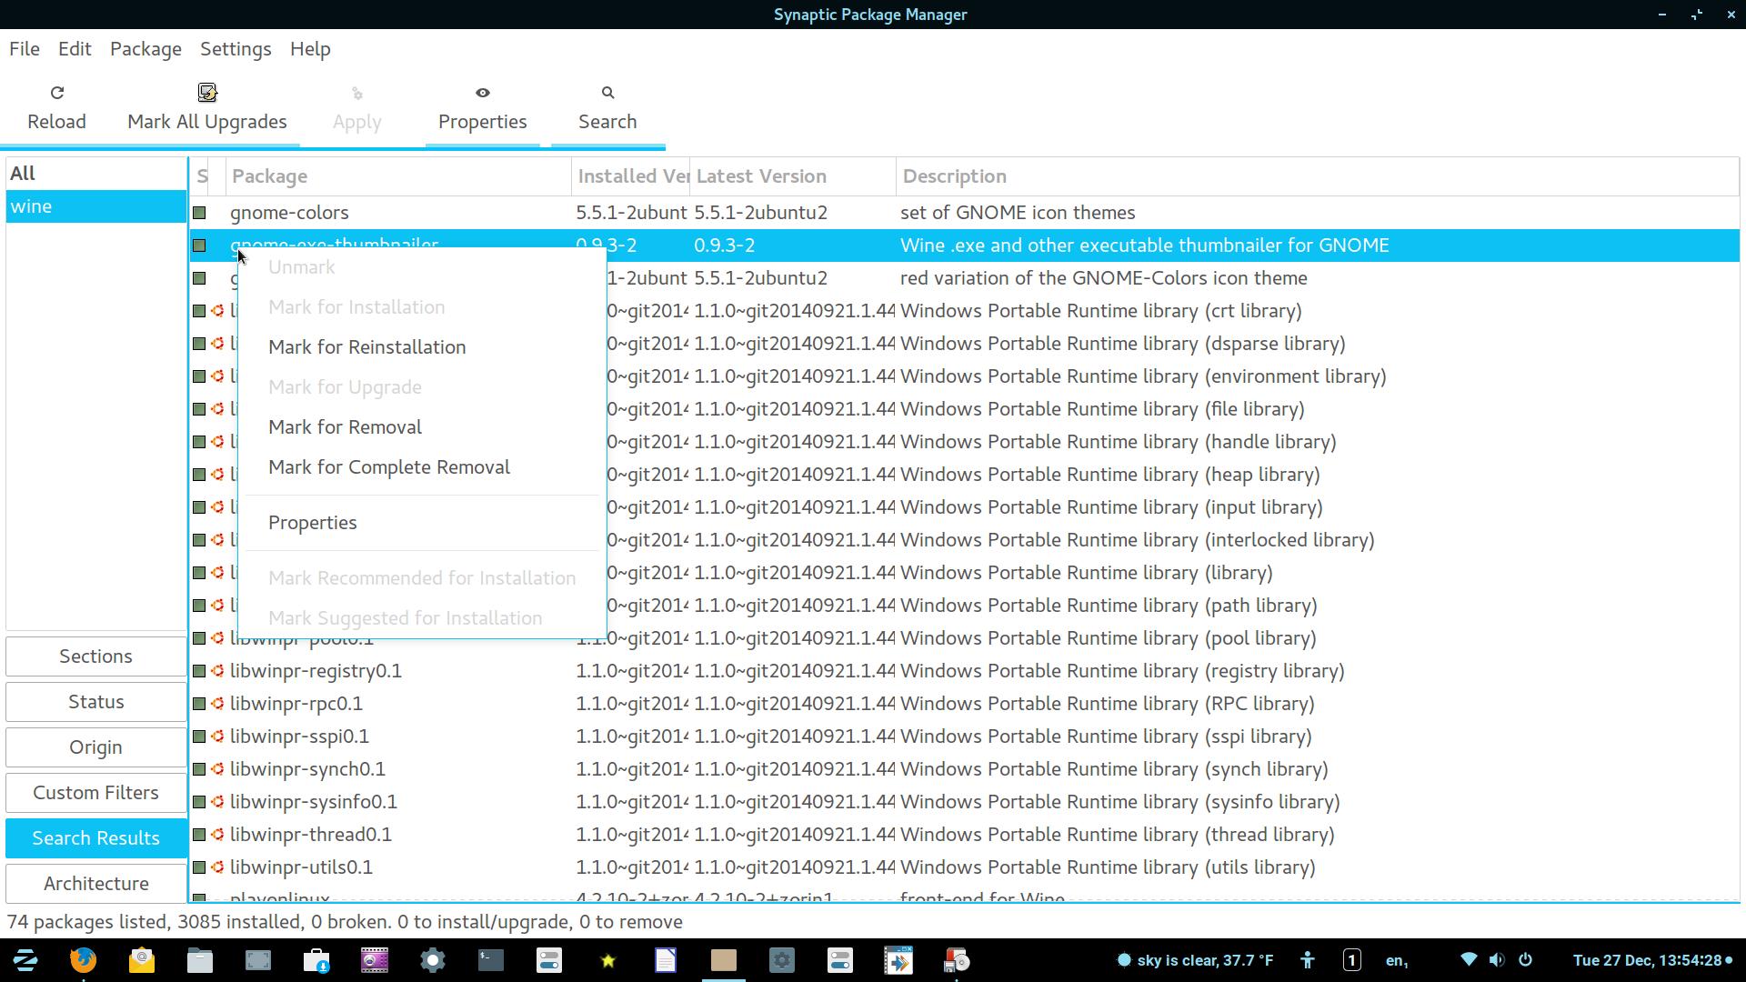The image size is (1746, 982).
Task: Open Properties via the toolbar eye icon
Action: (482, 93)
